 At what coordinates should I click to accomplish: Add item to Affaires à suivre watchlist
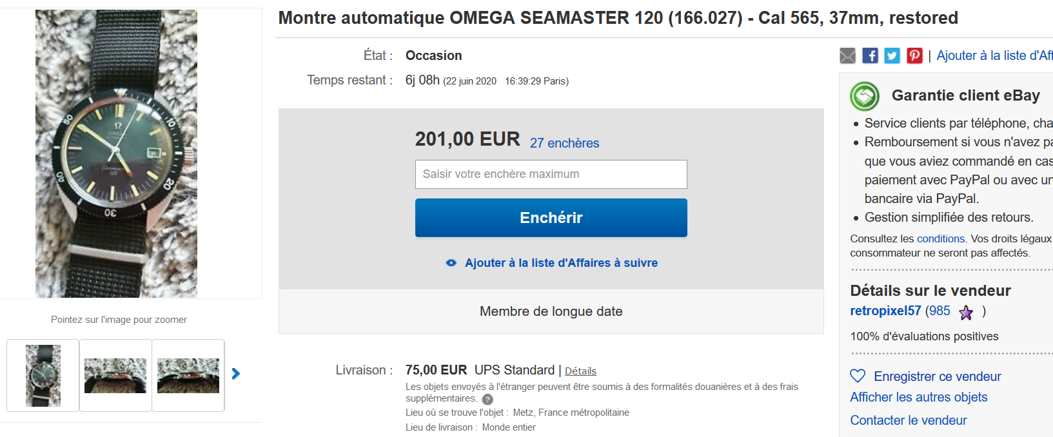point(560,263)
